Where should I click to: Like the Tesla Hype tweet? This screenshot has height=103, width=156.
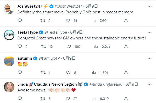pos(69,47)
